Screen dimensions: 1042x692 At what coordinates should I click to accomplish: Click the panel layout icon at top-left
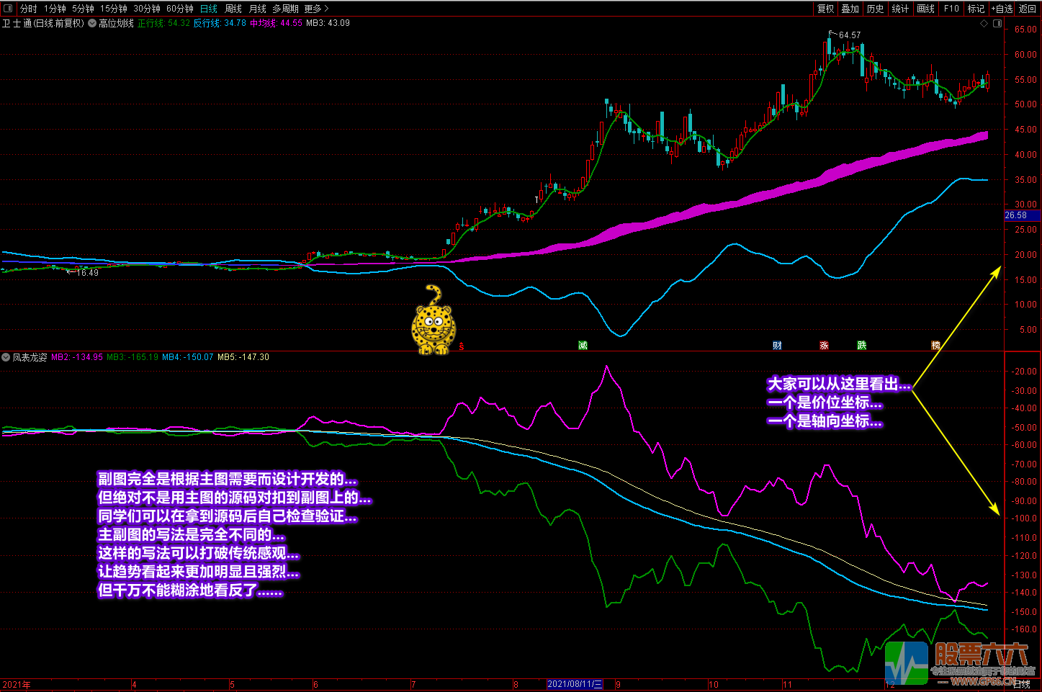click(8, 9)
